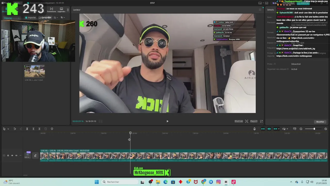Image resolution: width=330 pixels, height=186 pixels.
Task: Undo the last action
Action: tap(15, 129)
